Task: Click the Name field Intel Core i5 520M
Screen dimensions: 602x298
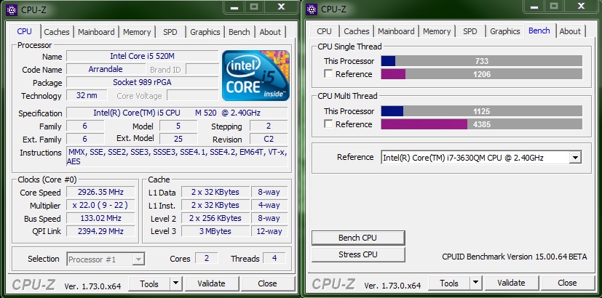Action: click(x=143, y=56)
